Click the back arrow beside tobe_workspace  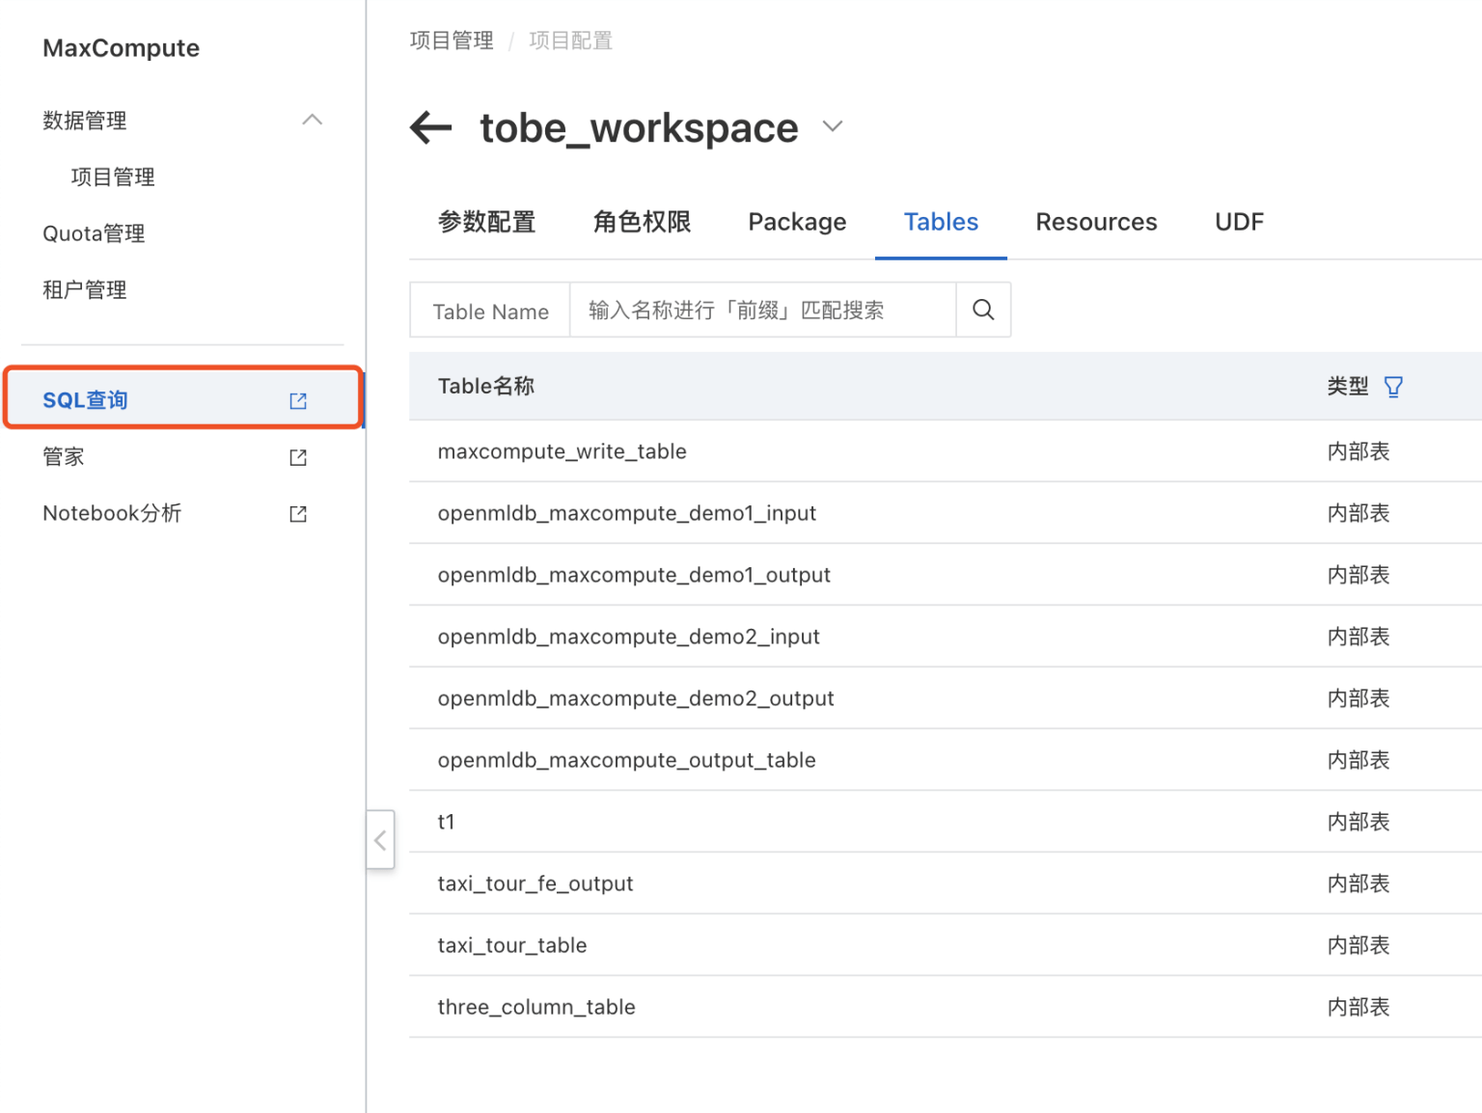click(x=430, y=127)
